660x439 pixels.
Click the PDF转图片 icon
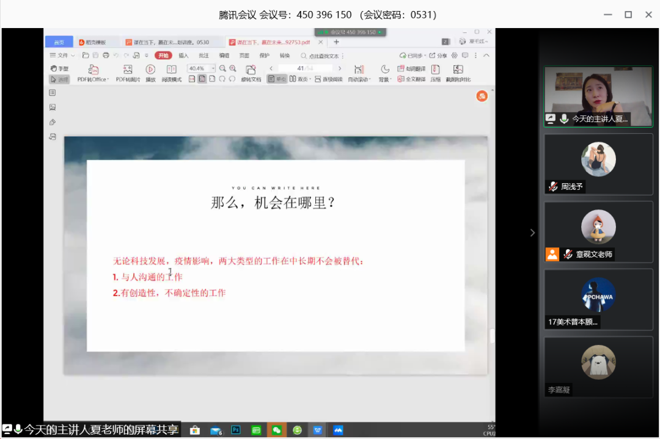(x=128, y=70)
